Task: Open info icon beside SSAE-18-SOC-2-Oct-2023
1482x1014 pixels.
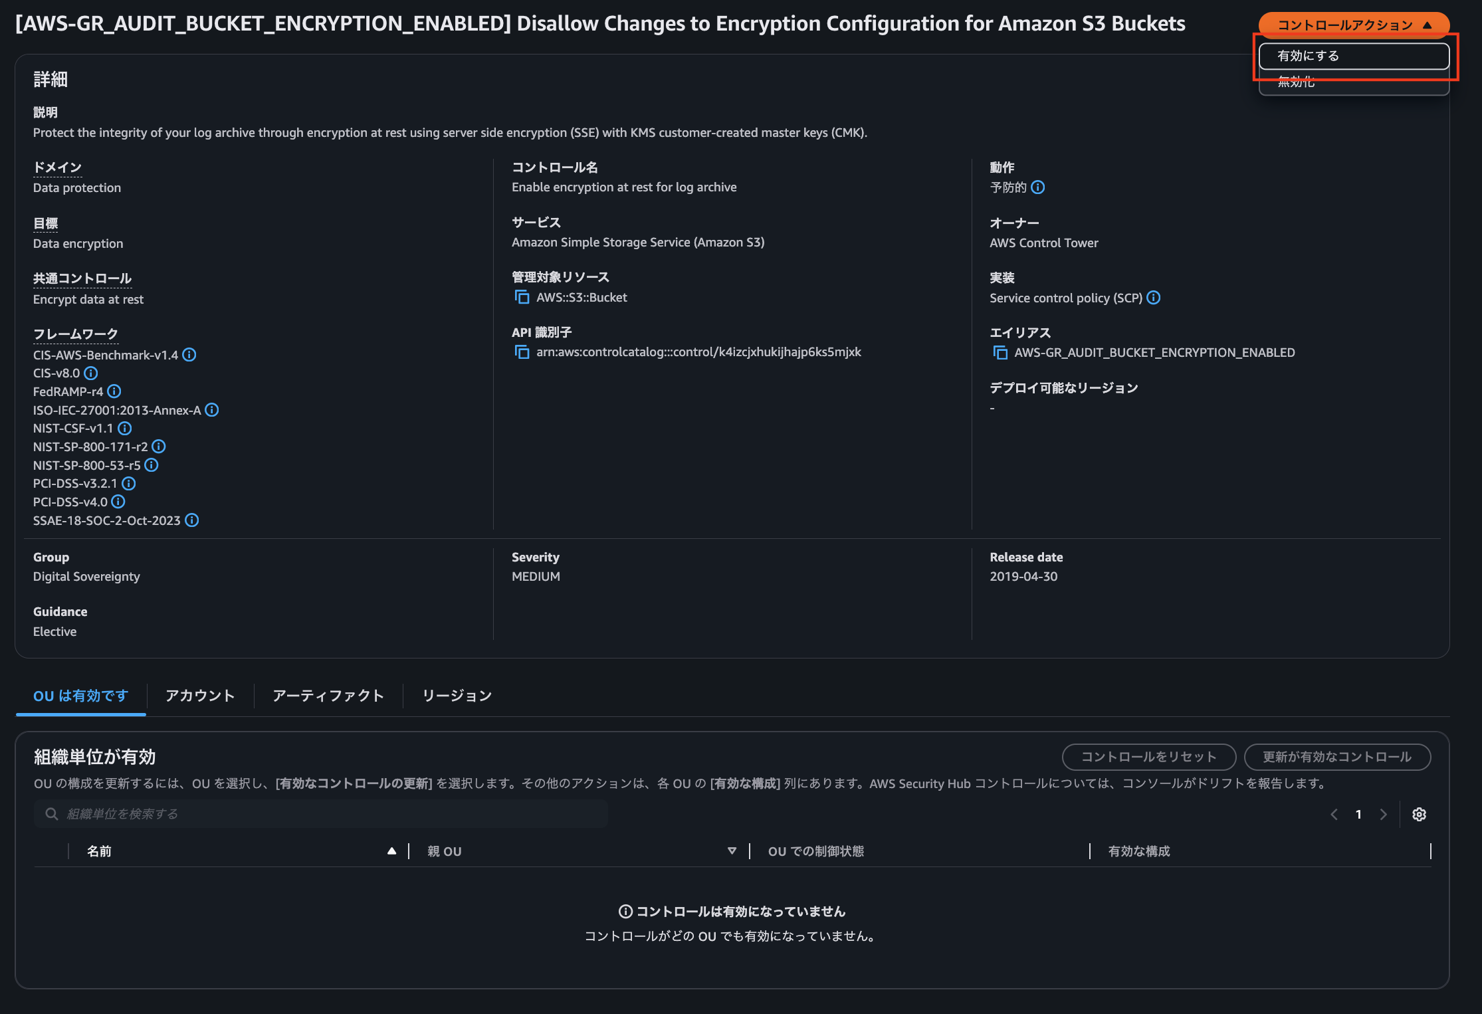Action: pyautogui.click(x=192, y=520)
